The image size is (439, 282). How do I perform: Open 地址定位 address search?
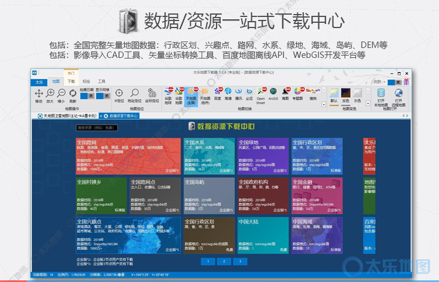[135, 96]
